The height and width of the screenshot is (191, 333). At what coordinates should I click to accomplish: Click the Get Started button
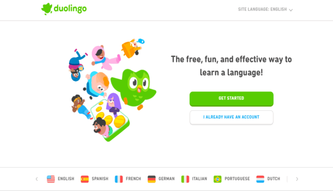click(231, 99)
